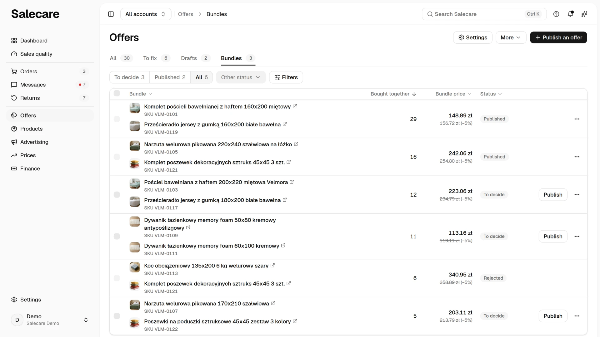Switch to the To fix tab
Screen dimensions: 600x337
pos(157,58)
